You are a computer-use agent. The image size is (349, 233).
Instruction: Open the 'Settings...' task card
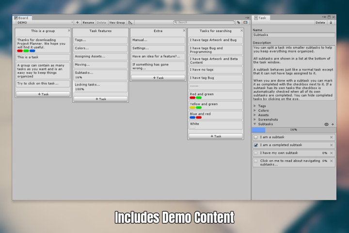(x=158, y=49)
